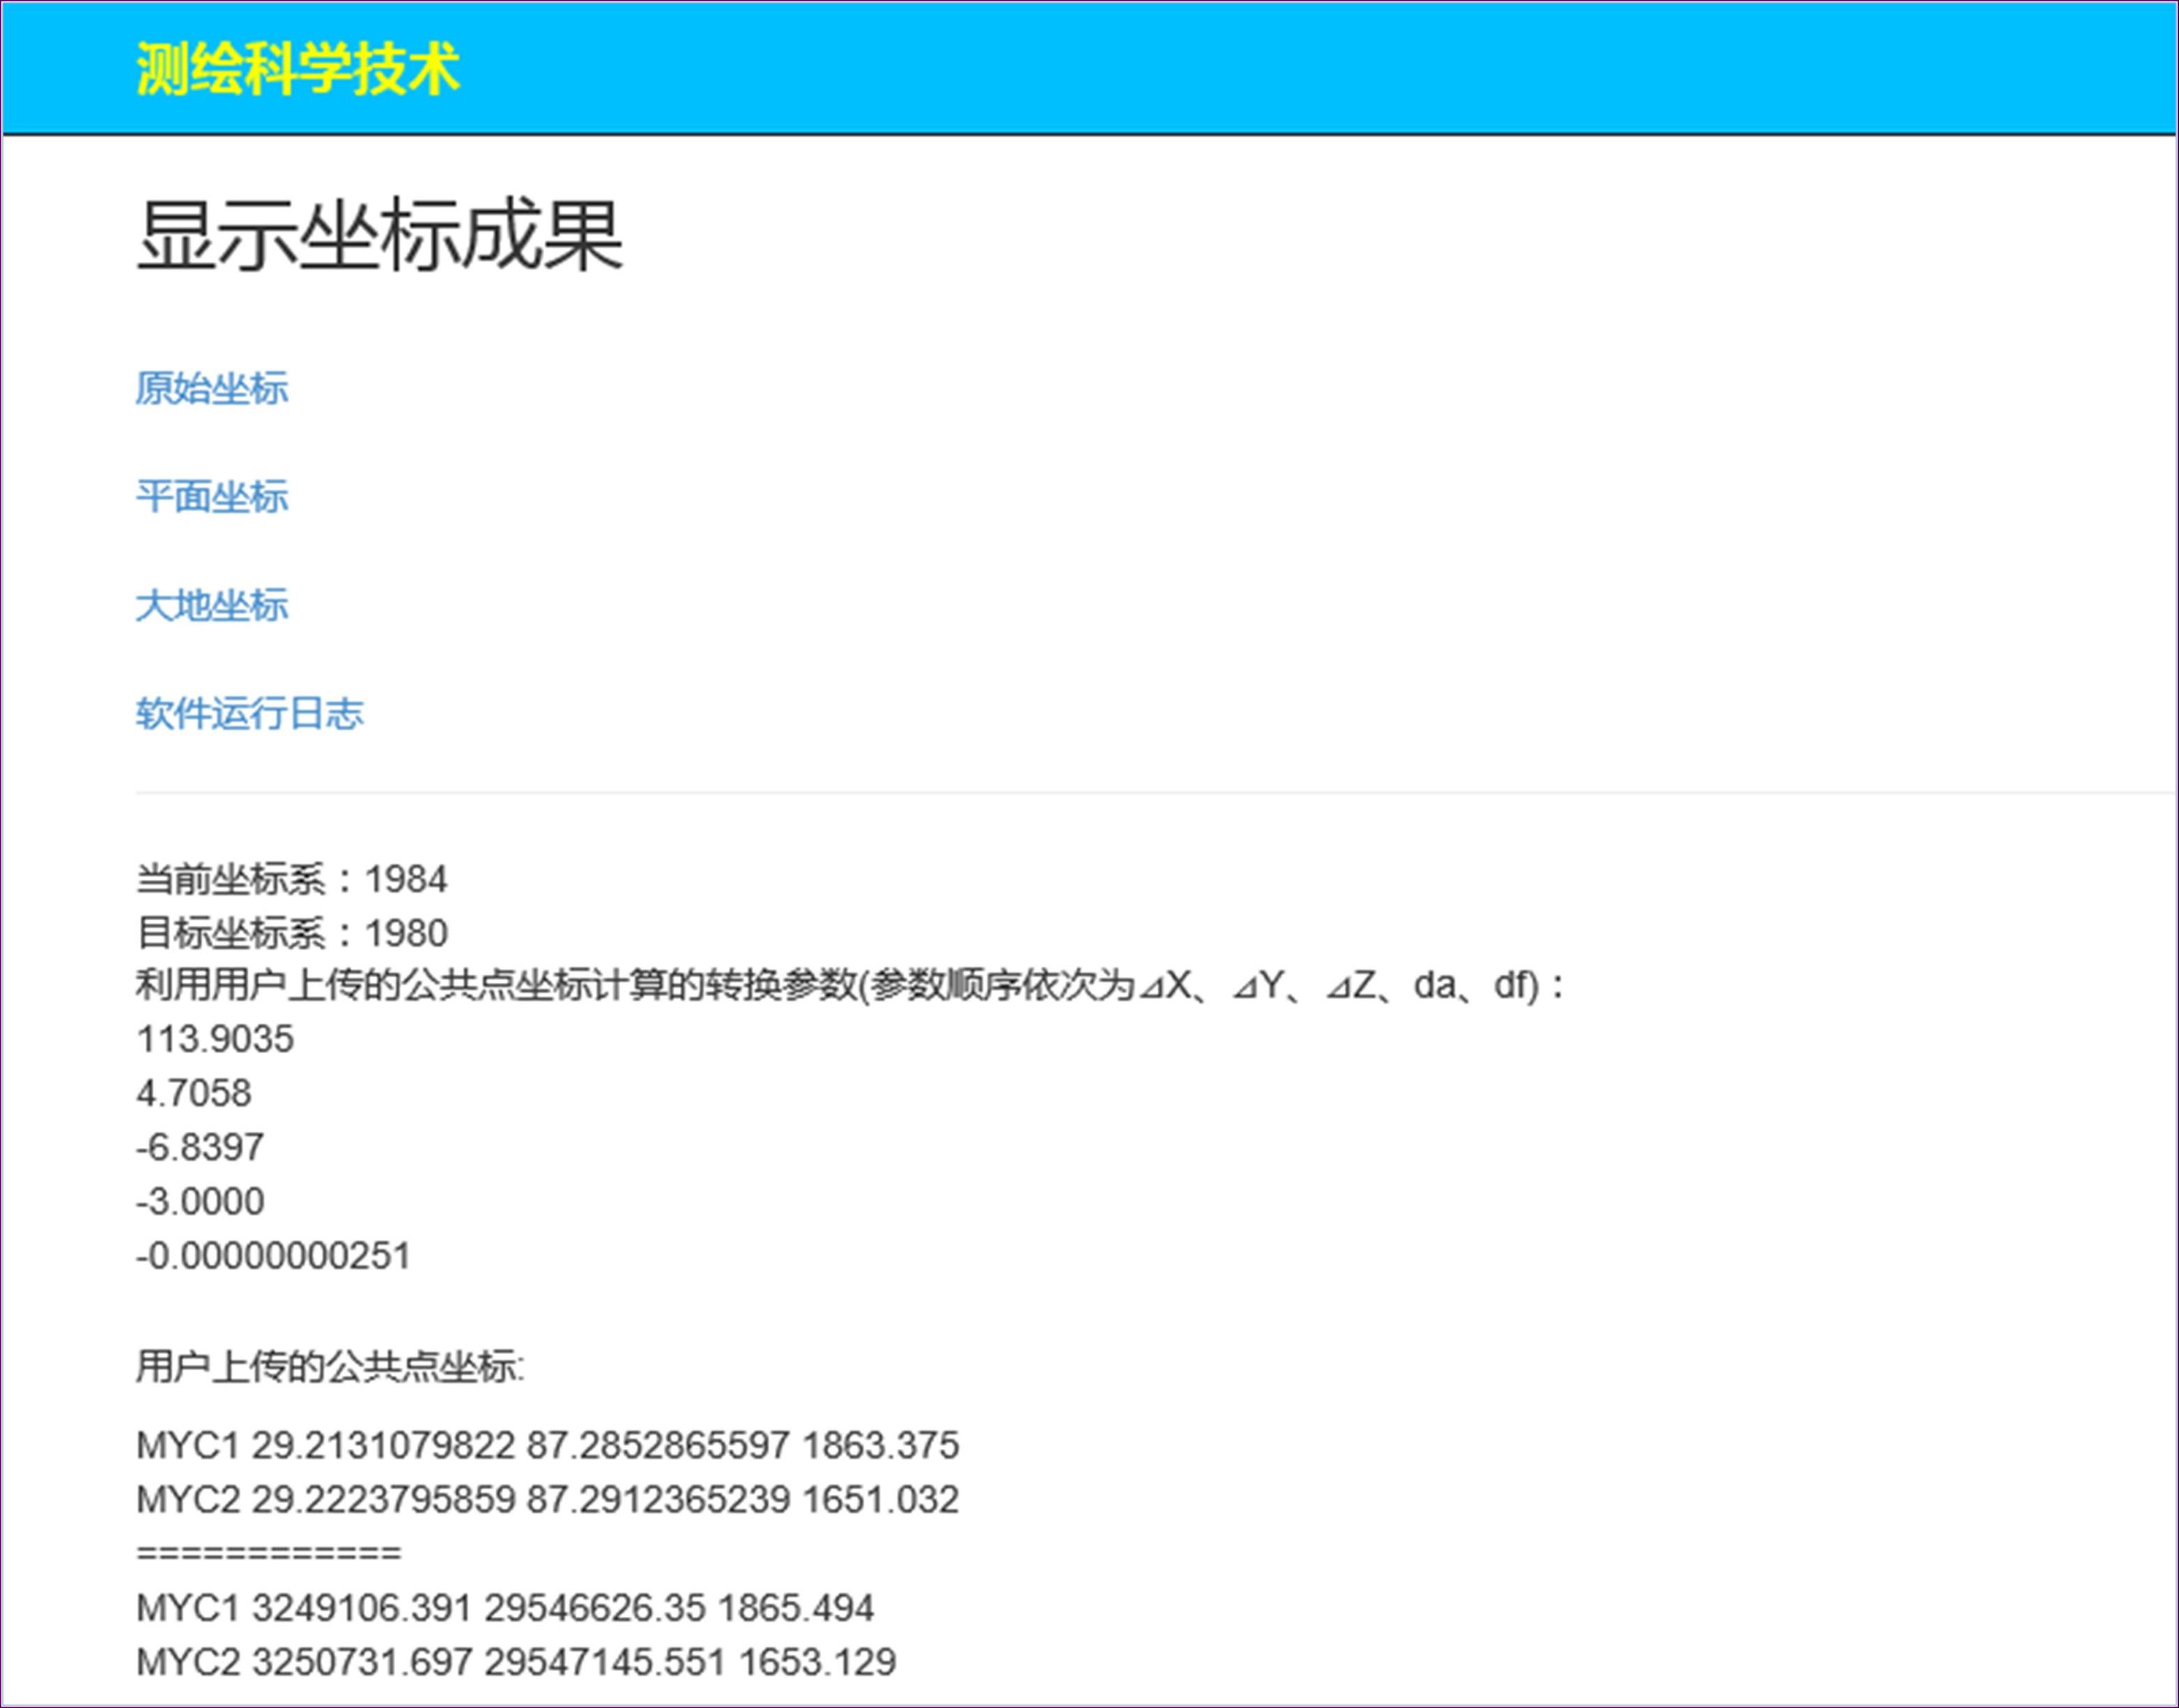Click the 显示坐标成果 page heading
Image resolution: width=2179 pixels, height=1708 pixels.
click(380, 236)
